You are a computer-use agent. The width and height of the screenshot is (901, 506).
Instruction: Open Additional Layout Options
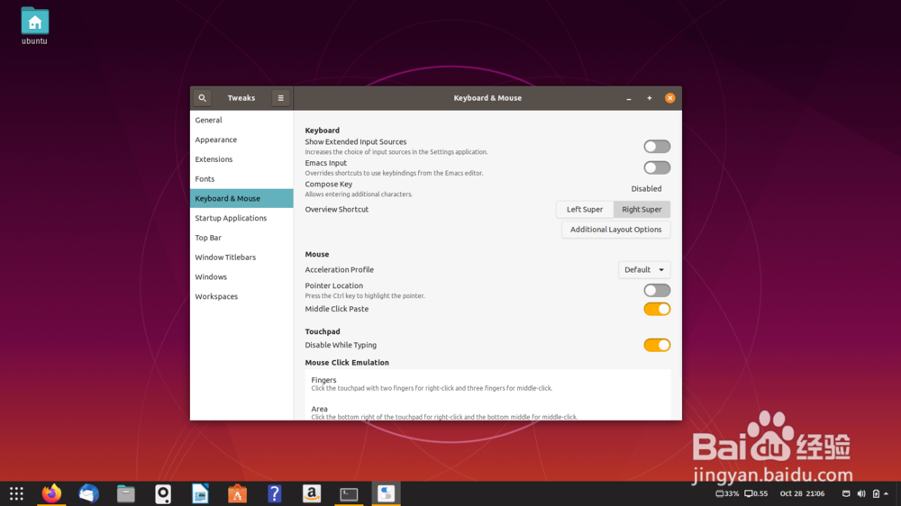(616, 230)
